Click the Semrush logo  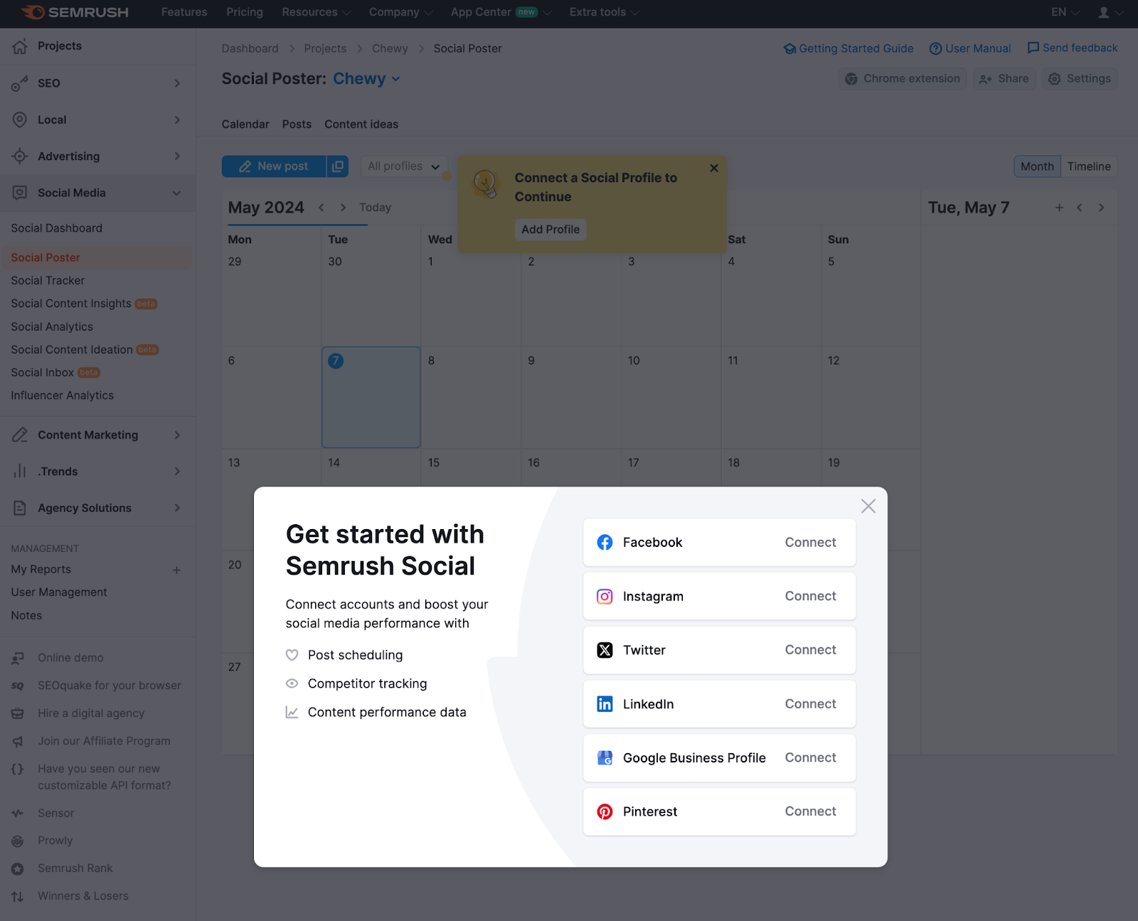tap(75, 12)
